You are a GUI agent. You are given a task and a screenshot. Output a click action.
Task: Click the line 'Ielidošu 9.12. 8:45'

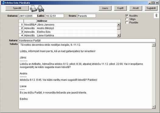(x=58, y=80)
